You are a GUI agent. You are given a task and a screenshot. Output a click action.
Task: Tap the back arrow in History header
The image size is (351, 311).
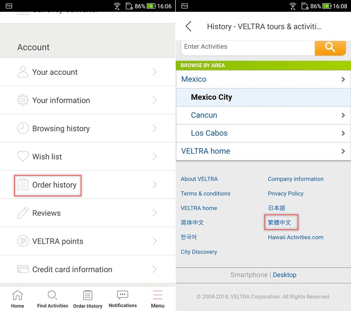(188, 26)
